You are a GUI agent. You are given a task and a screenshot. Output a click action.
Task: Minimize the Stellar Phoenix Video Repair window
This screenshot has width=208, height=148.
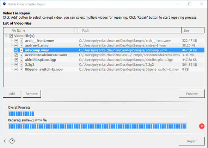[178, 4]
